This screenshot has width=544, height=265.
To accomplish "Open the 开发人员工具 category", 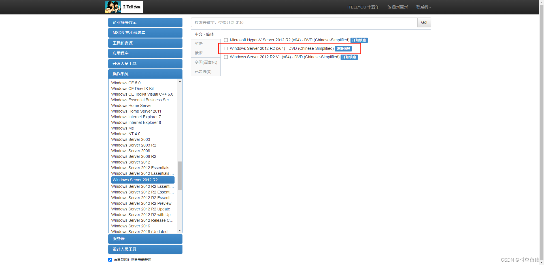I will click(x=145, y=64).
